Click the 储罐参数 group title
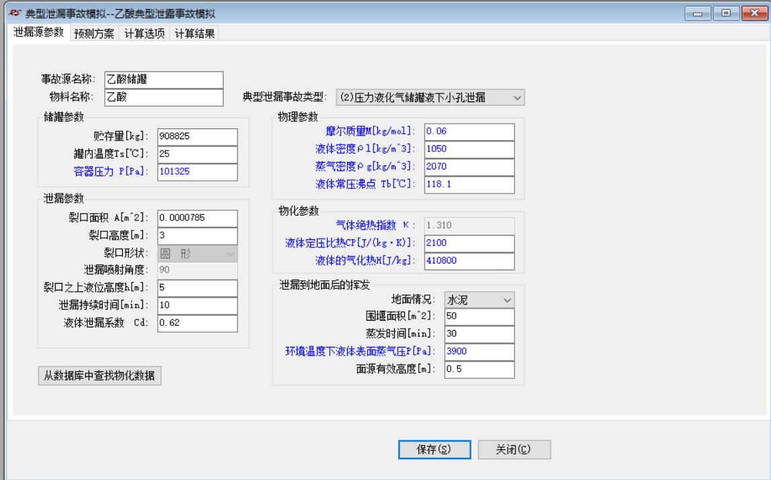Viewport: 771px width, 480px height. 64,117
